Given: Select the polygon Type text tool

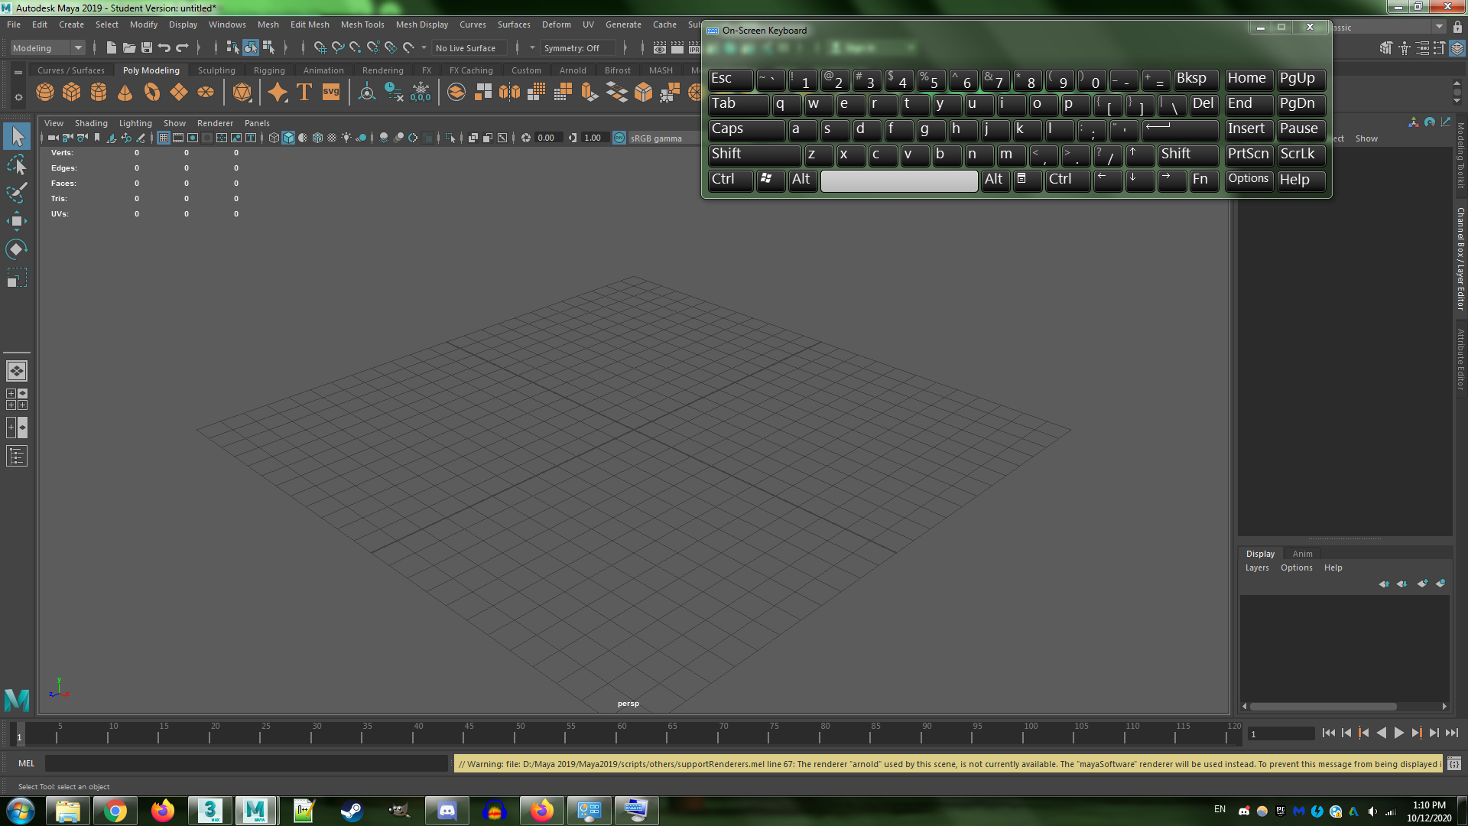Looking at the screenshot, I should [304, 93].
